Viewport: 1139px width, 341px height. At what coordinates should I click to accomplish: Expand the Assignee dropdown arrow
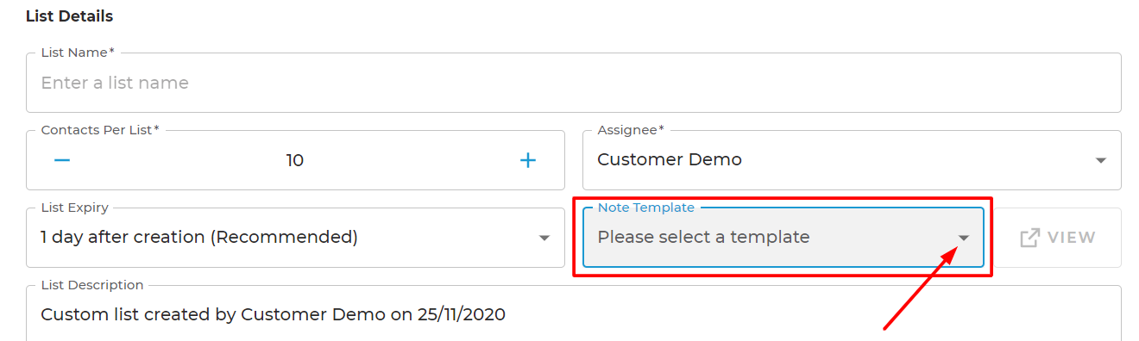(x=1100, y=160)
